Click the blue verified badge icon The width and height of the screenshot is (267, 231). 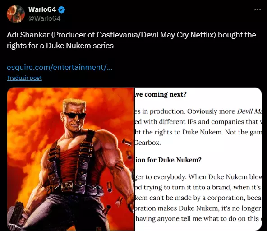[61, 9]
